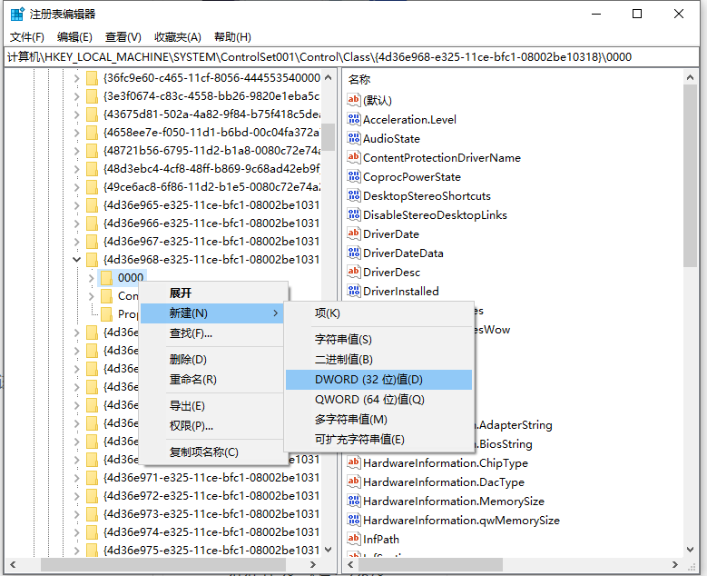The width and height of the screenshot is (707, 576).
Task: Open the 编辑(E) menu
Action: click(74, 36)
